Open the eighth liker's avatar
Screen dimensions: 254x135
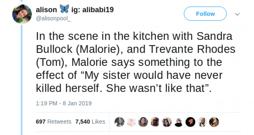[202, 122]
